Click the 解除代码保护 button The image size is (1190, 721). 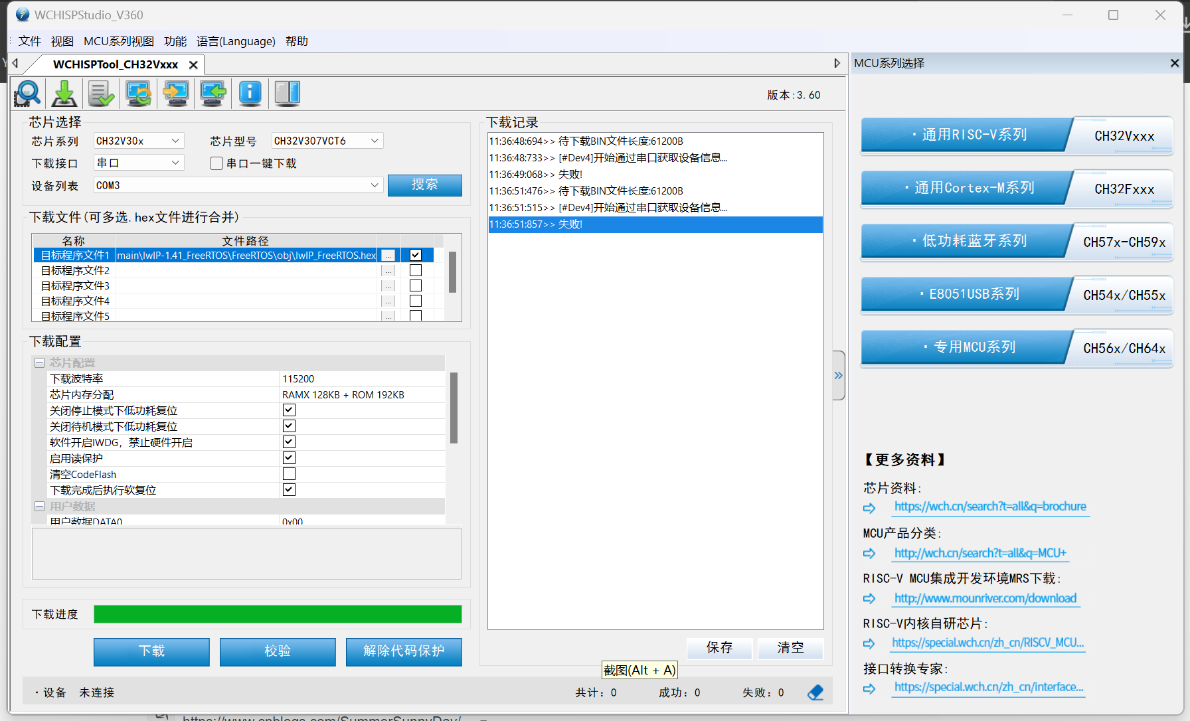404,651
